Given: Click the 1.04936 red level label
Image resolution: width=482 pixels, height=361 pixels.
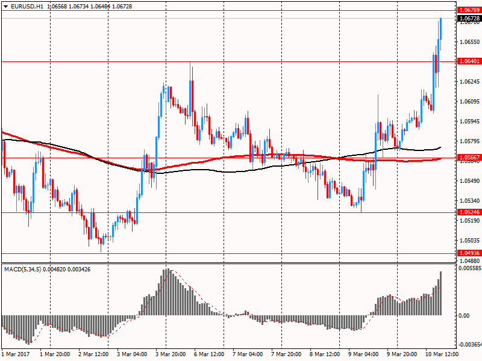Looking at the screenshot, I should (469, 253).
